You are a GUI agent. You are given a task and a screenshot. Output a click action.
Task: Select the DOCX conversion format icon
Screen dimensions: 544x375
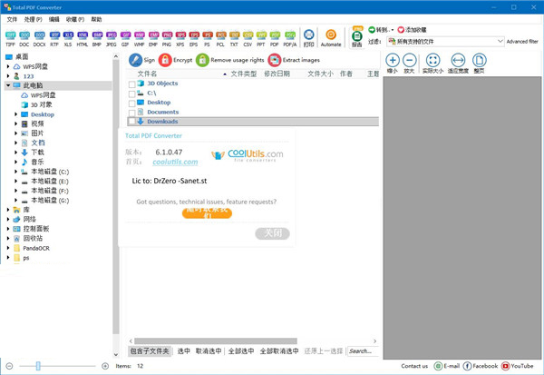coord(40,38)
